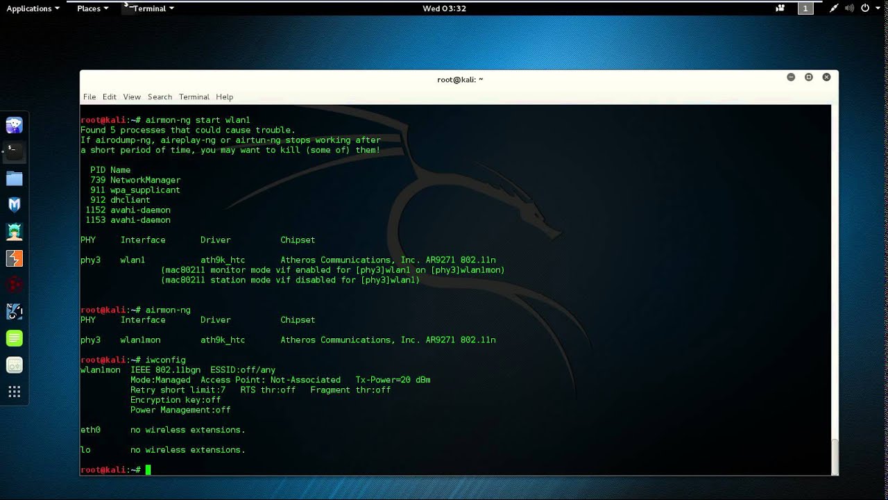This screenshot has height=500, width=888.
Task: Open the Tweak Tool dock icon
Action: (x=15, y=365)
